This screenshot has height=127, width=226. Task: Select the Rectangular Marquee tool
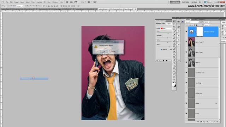(x=174, y=24)
